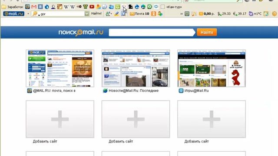Viewport: 278px width, 156px height.
Task: Click the blue eye bookmark icon
Action: click(x=156, y=7)
